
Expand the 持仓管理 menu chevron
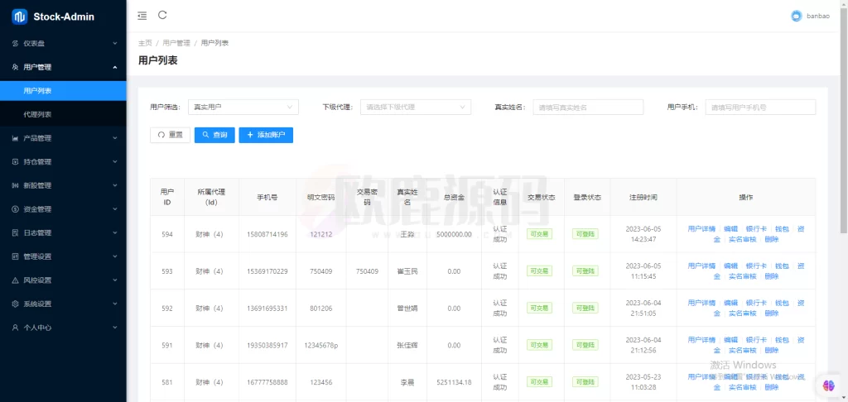click(x=114, y=161)
